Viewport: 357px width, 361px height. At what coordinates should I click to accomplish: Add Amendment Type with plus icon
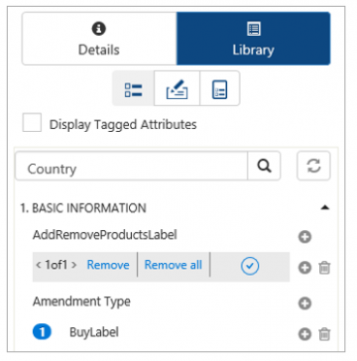304,303
